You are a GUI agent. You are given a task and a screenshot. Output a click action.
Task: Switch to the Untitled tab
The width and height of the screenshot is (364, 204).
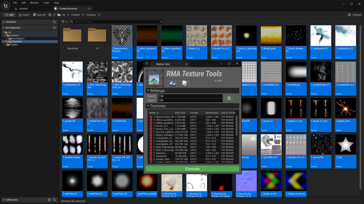tap(23, 9)
